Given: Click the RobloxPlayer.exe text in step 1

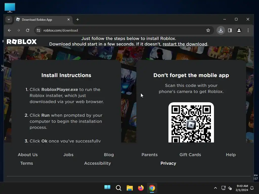Looking at the screenshot, I should point(60,89).
